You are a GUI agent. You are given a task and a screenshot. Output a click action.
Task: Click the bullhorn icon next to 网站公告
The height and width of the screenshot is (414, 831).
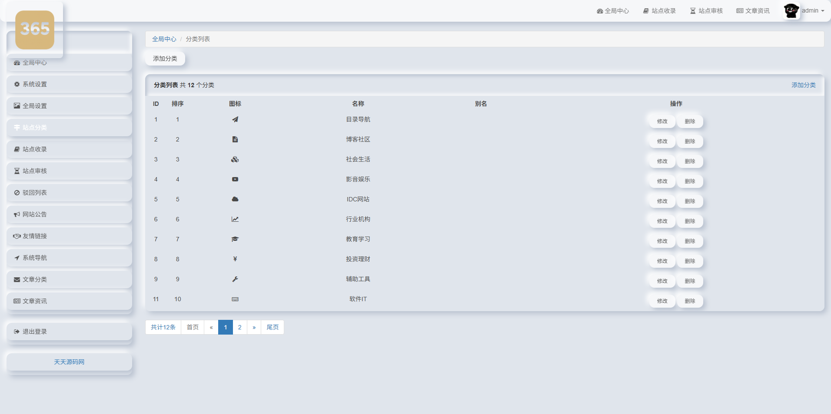pos(17,214)
